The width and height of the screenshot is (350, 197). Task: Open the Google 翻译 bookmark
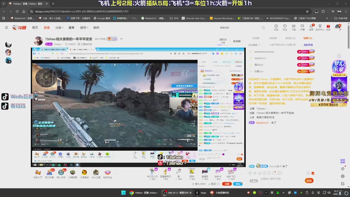click(102, 18)
